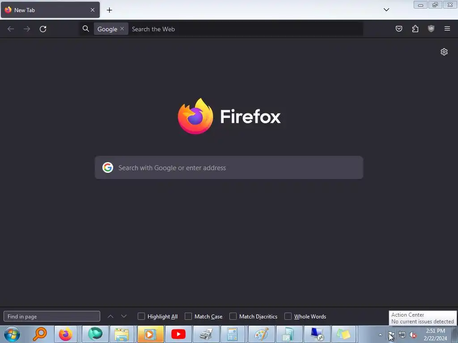Image resolution: width=458 pixels, height=343 pixels.
Task: Enable the Whole Words checkbox
Action: coord(288,316)
